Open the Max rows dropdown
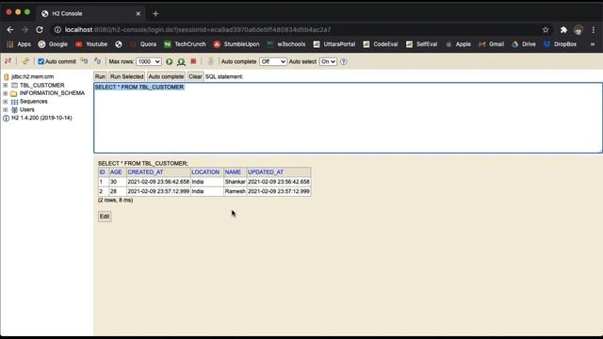Viewport: 603px width, 339px height. click(149, 61)
